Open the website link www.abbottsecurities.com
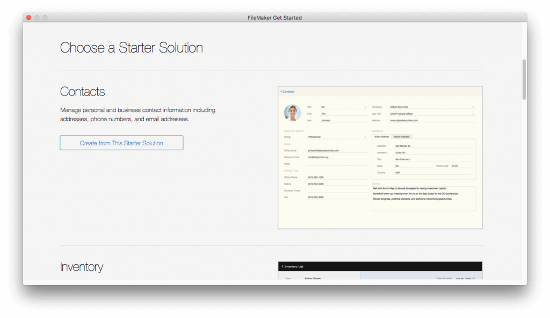 coord(404,120)
